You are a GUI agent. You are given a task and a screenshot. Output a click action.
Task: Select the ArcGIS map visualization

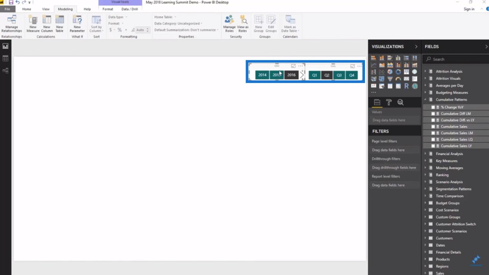click(415, 86)
